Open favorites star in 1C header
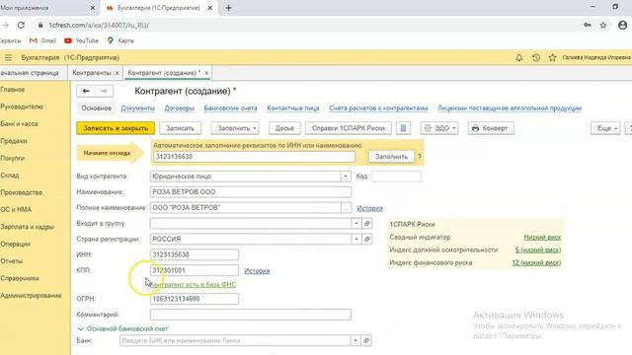This screenshot has height=355, width=632. click(553, 57)
